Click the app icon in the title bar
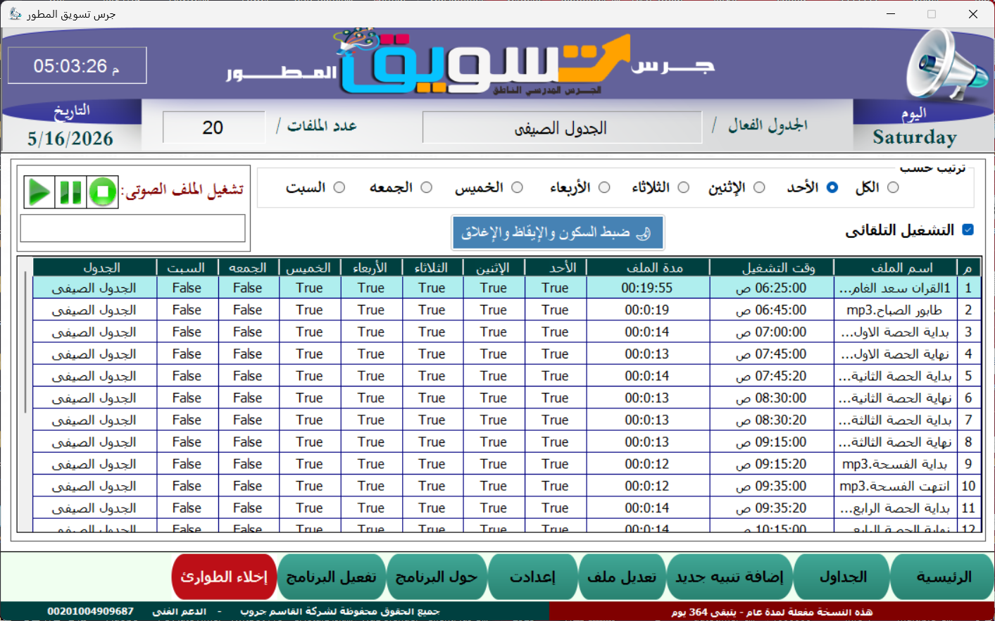This screenshot has width=995, height=621. [15, 13]
